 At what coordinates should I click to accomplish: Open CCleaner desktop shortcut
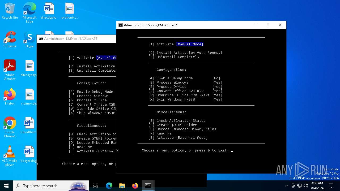point(10,40)
